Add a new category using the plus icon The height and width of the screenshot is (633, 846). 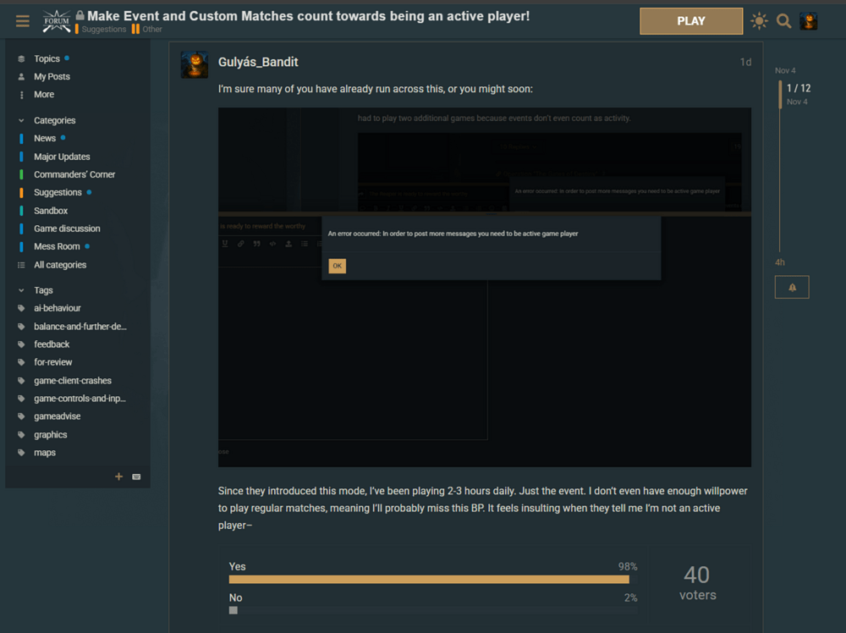118,476
